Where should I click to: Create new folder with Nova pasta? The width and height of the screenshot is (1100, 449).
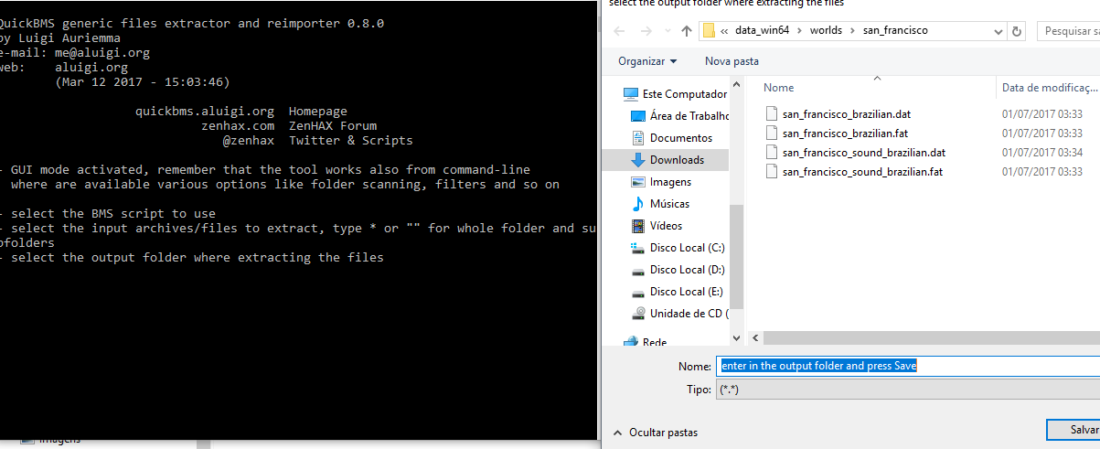(732, 61)
